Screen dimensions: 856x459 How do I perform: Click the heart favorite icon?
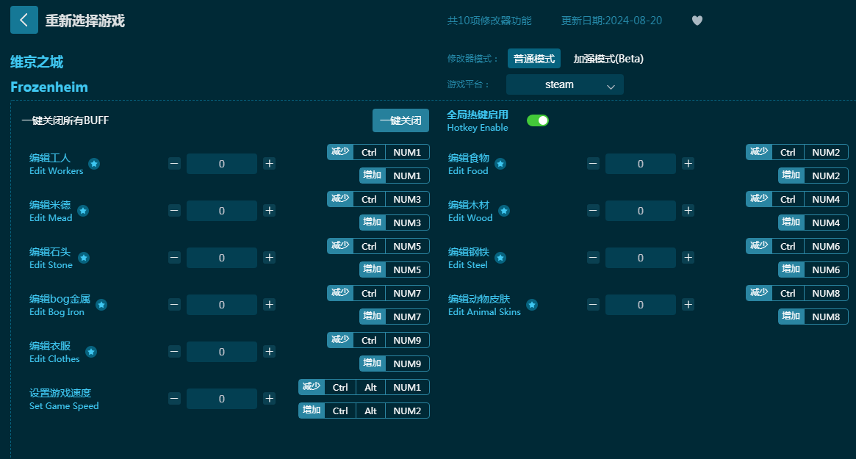[x=697, y=21]
